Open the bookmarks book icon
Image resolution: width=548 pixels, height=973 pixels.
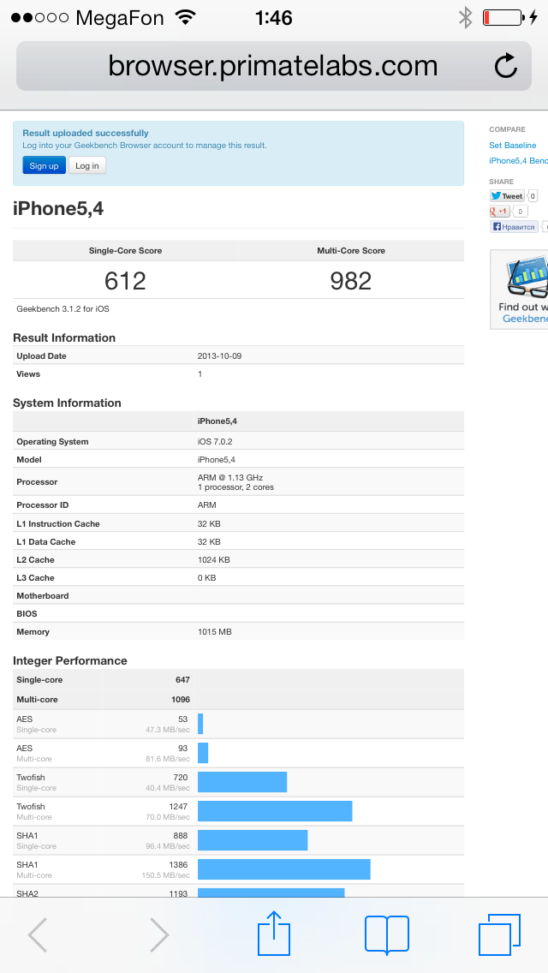point(386,934)
